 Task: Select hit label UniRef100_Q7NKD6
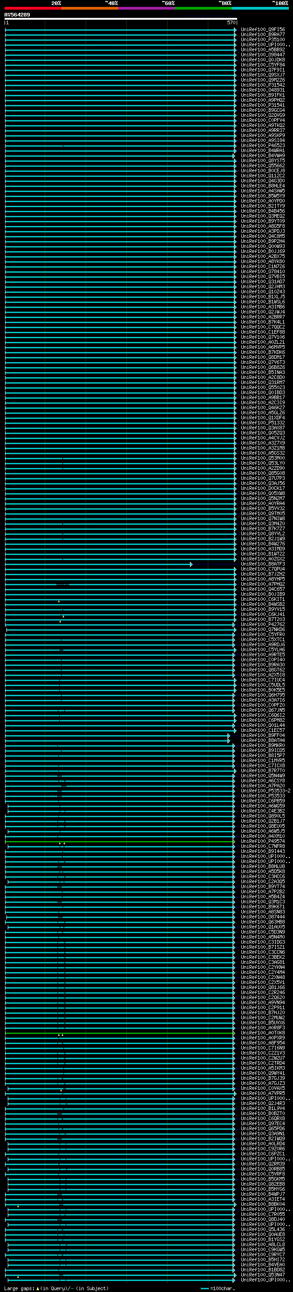(263, 629)
